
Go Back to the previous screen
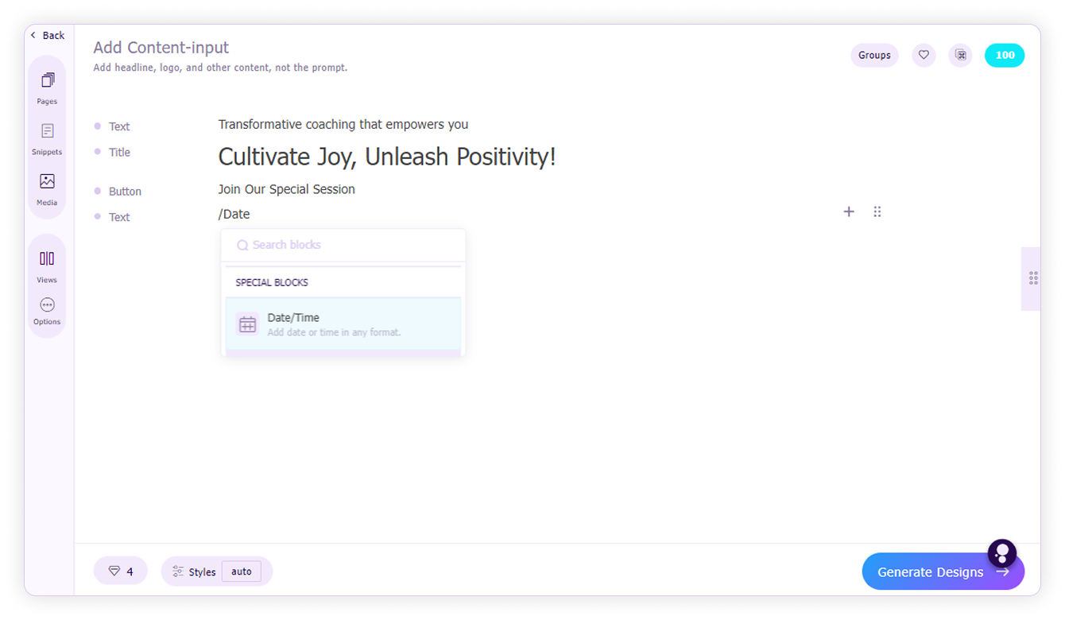click(48, 35)
